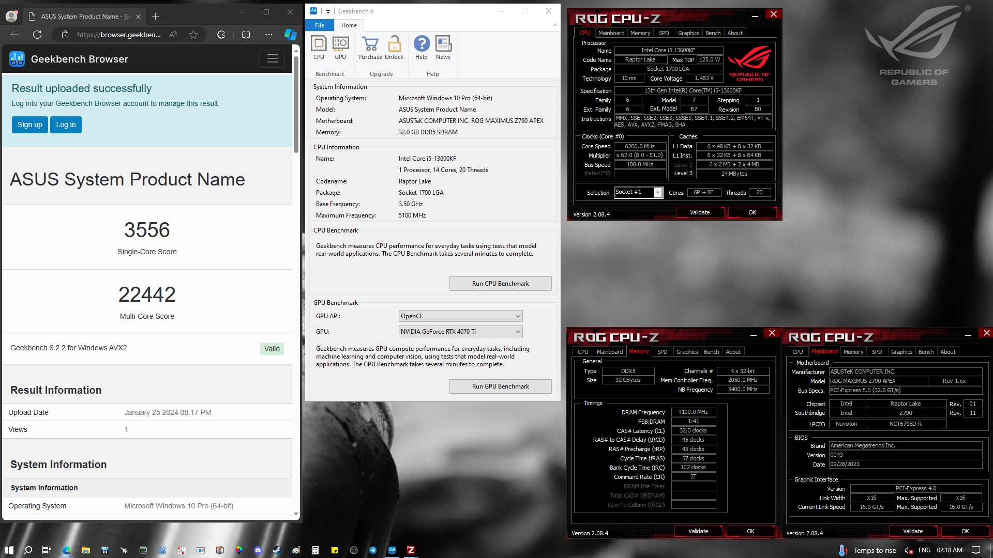Click OK in the Mainboard CPU-Z window
The image size is (993, 558).
965,531
